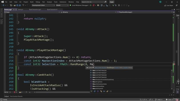Toggle IntelliSense namespace braces filter
The width and height of the screenshot is (180, 101).
tap(111, 91)
